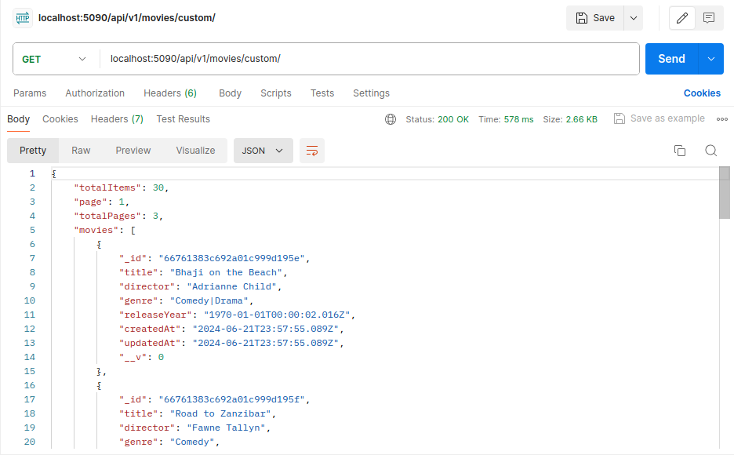Select the Pretty view mode
The image size is (734, 455).
[33, 151]
